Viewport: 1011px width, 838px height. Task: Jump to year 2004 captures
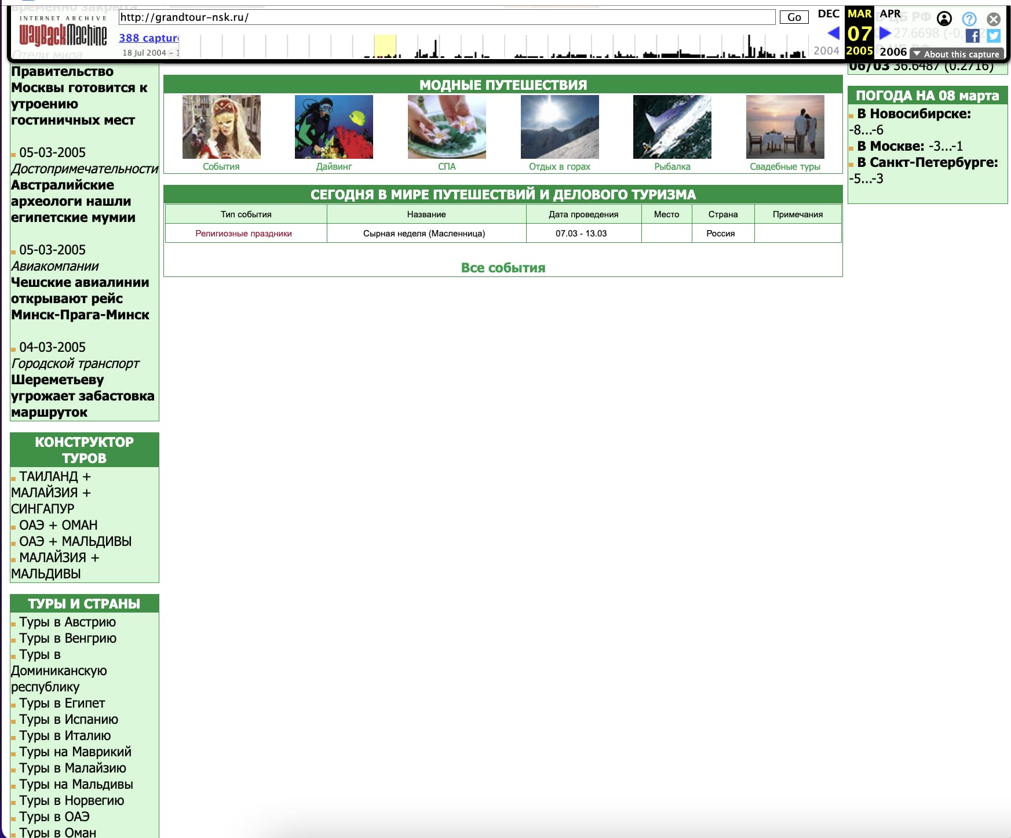point(826,51)
